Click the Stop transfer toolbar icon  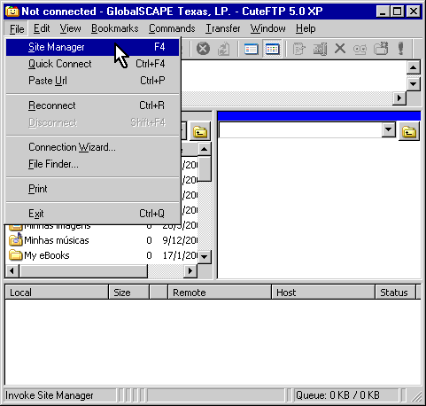tap(203, 49)
